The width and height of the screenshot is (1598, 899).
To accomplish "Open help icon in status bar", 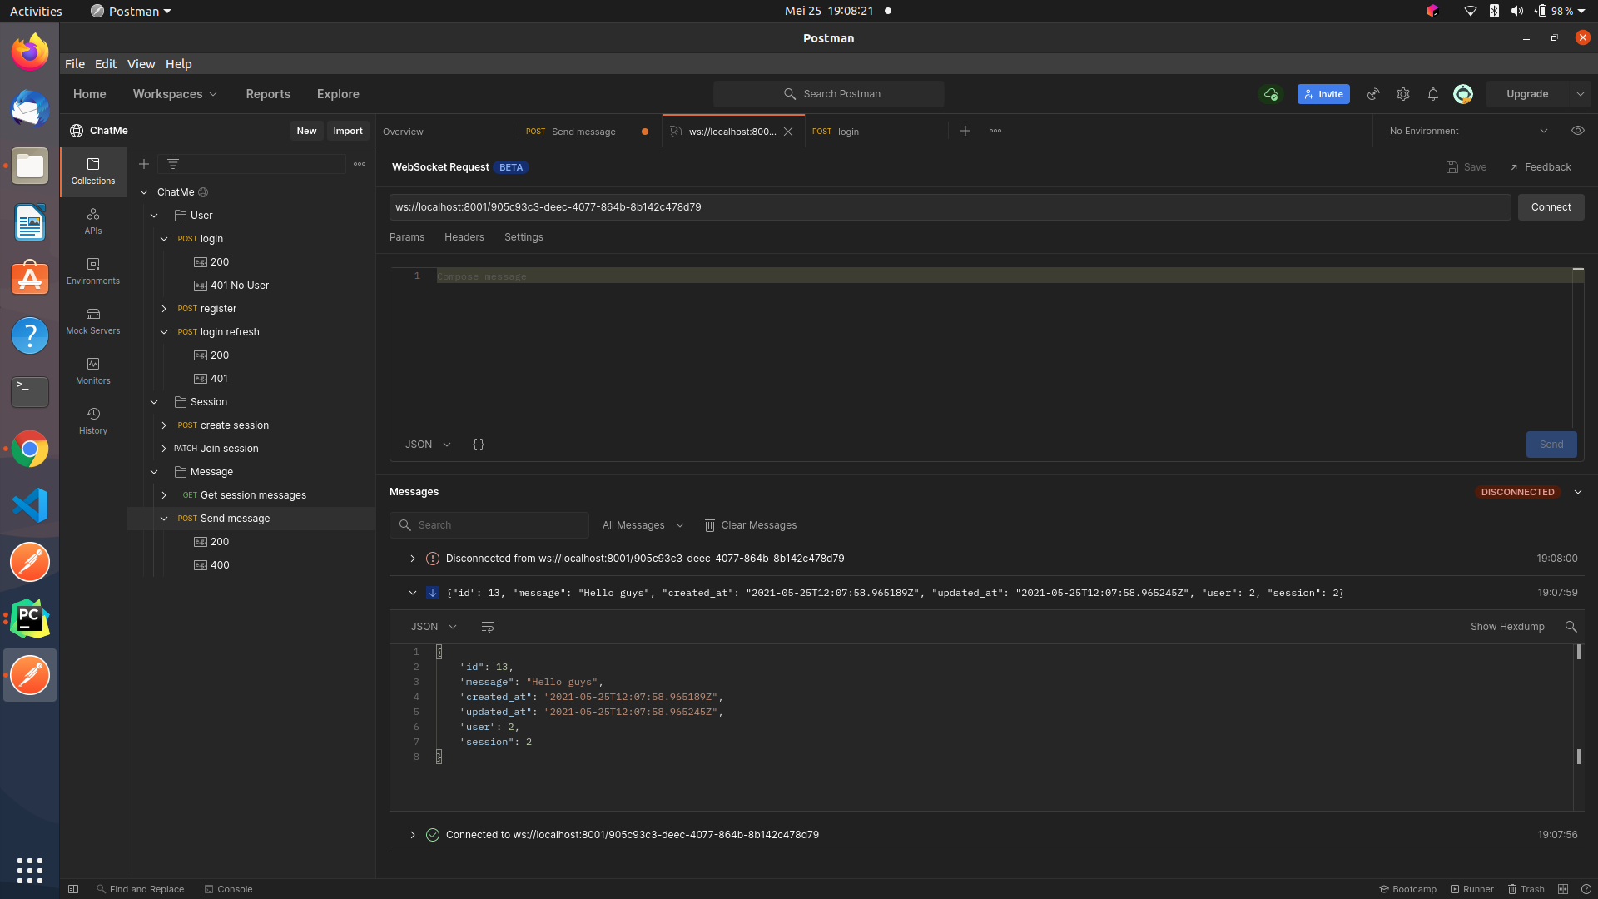I will 1586,889.
